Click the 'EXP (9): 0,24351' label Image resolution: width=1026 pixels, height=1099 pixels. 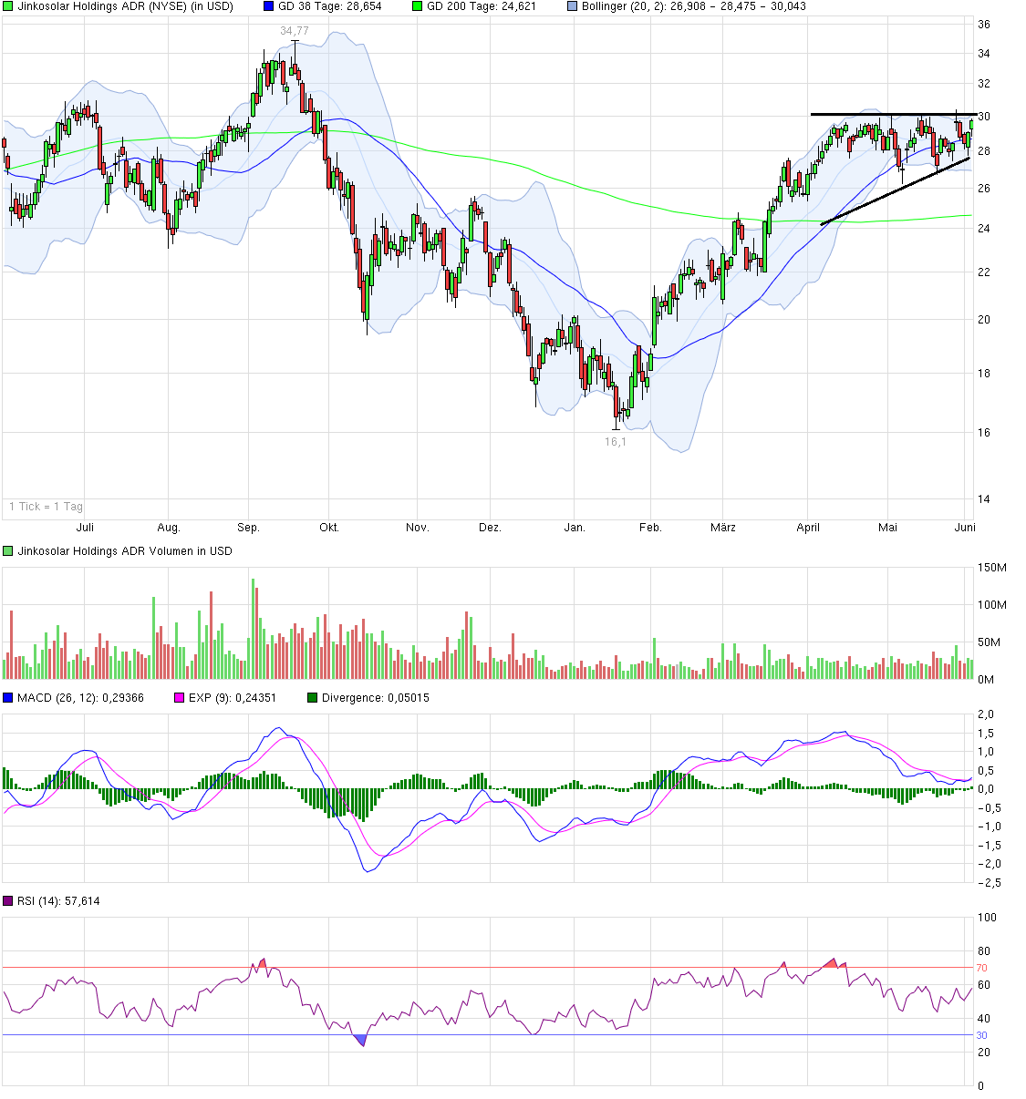click(x=233, y=698)
